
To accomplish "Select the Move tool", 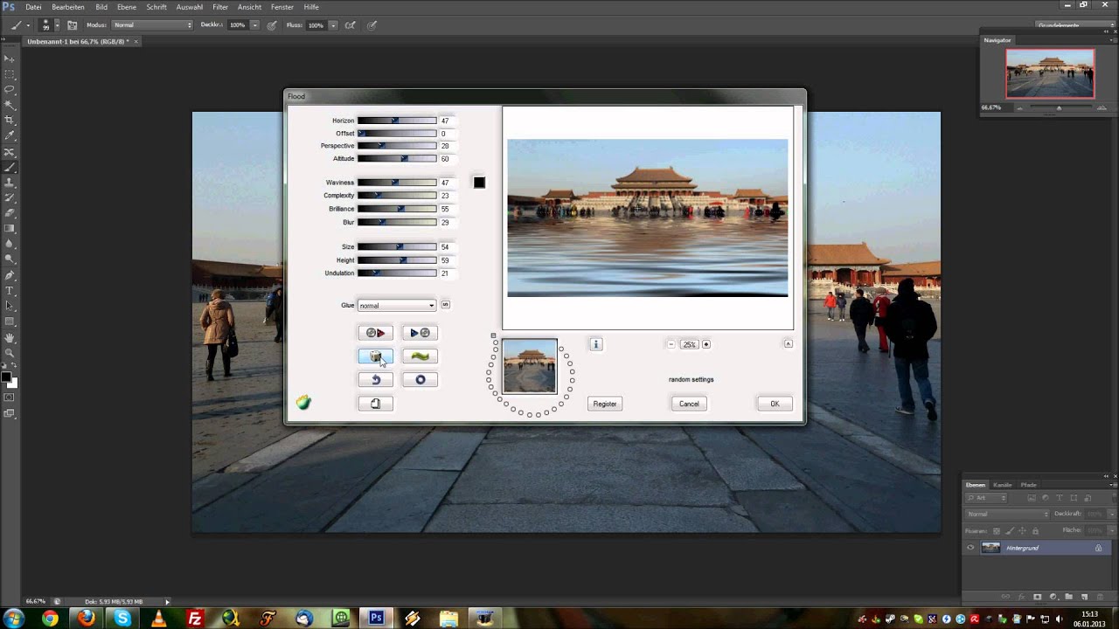I will pos(10,59).
